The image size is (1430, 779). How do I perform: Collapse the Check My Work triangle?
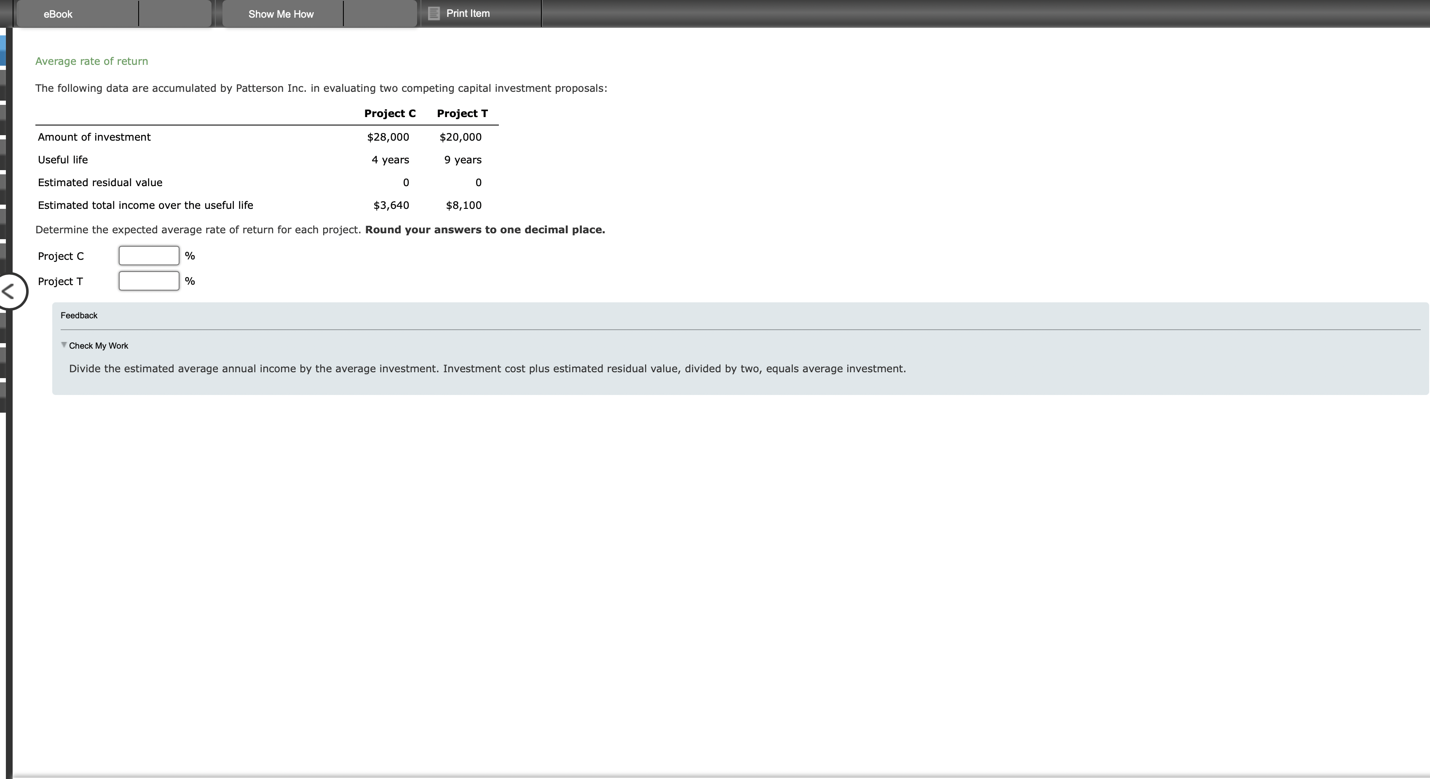tap(64, 345)
